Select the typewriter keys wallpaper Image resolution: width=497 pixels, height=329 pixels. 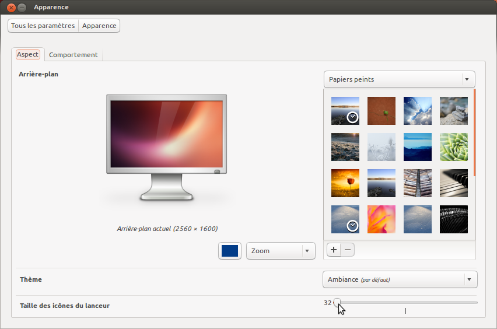point(454,219)
